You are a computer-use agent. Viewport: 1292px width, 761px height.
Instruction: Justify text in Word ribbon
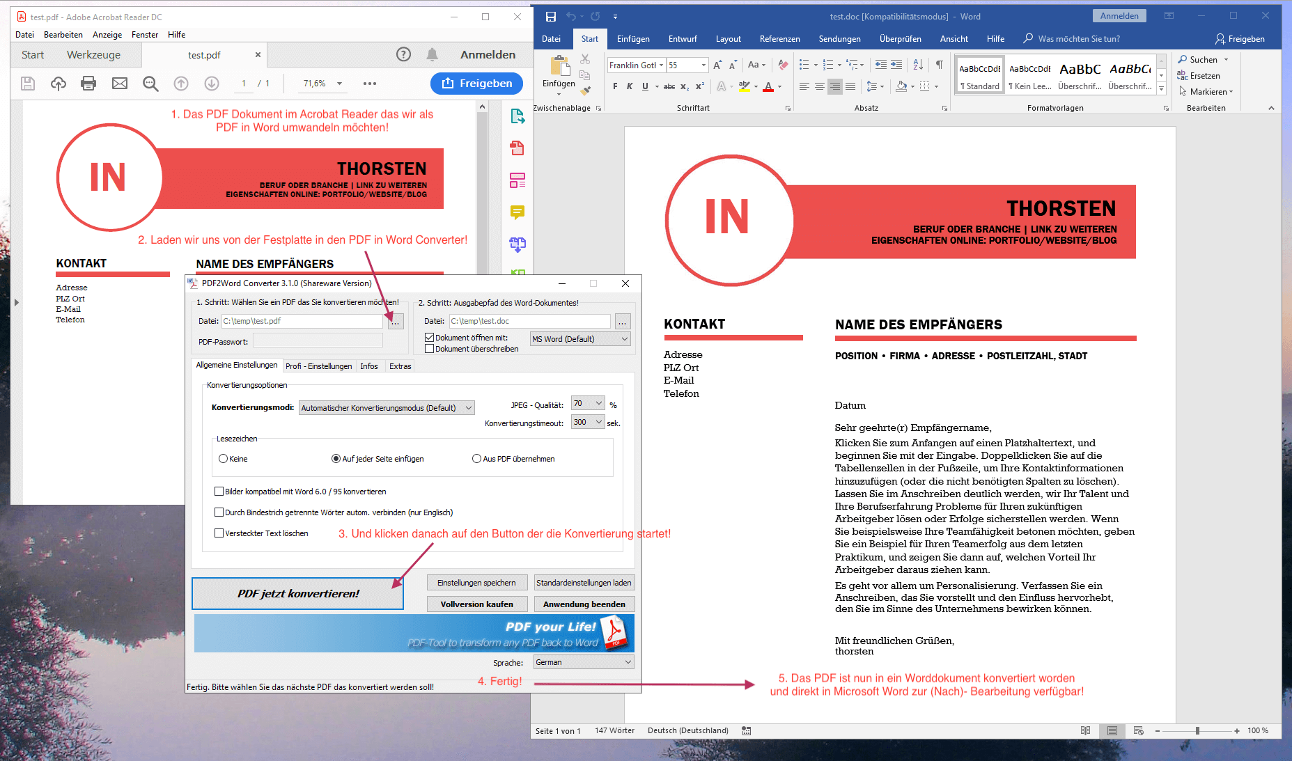point(850,86)
